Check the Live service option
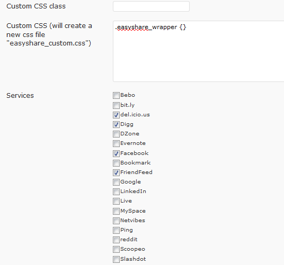This screenshot has width=284, height=265. click(116, 201)
